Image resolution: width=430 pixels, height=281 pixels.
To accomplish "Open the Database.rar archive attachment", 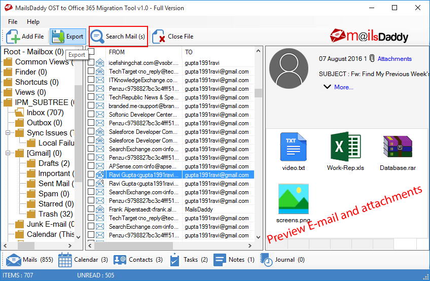I will coord(398,147).
